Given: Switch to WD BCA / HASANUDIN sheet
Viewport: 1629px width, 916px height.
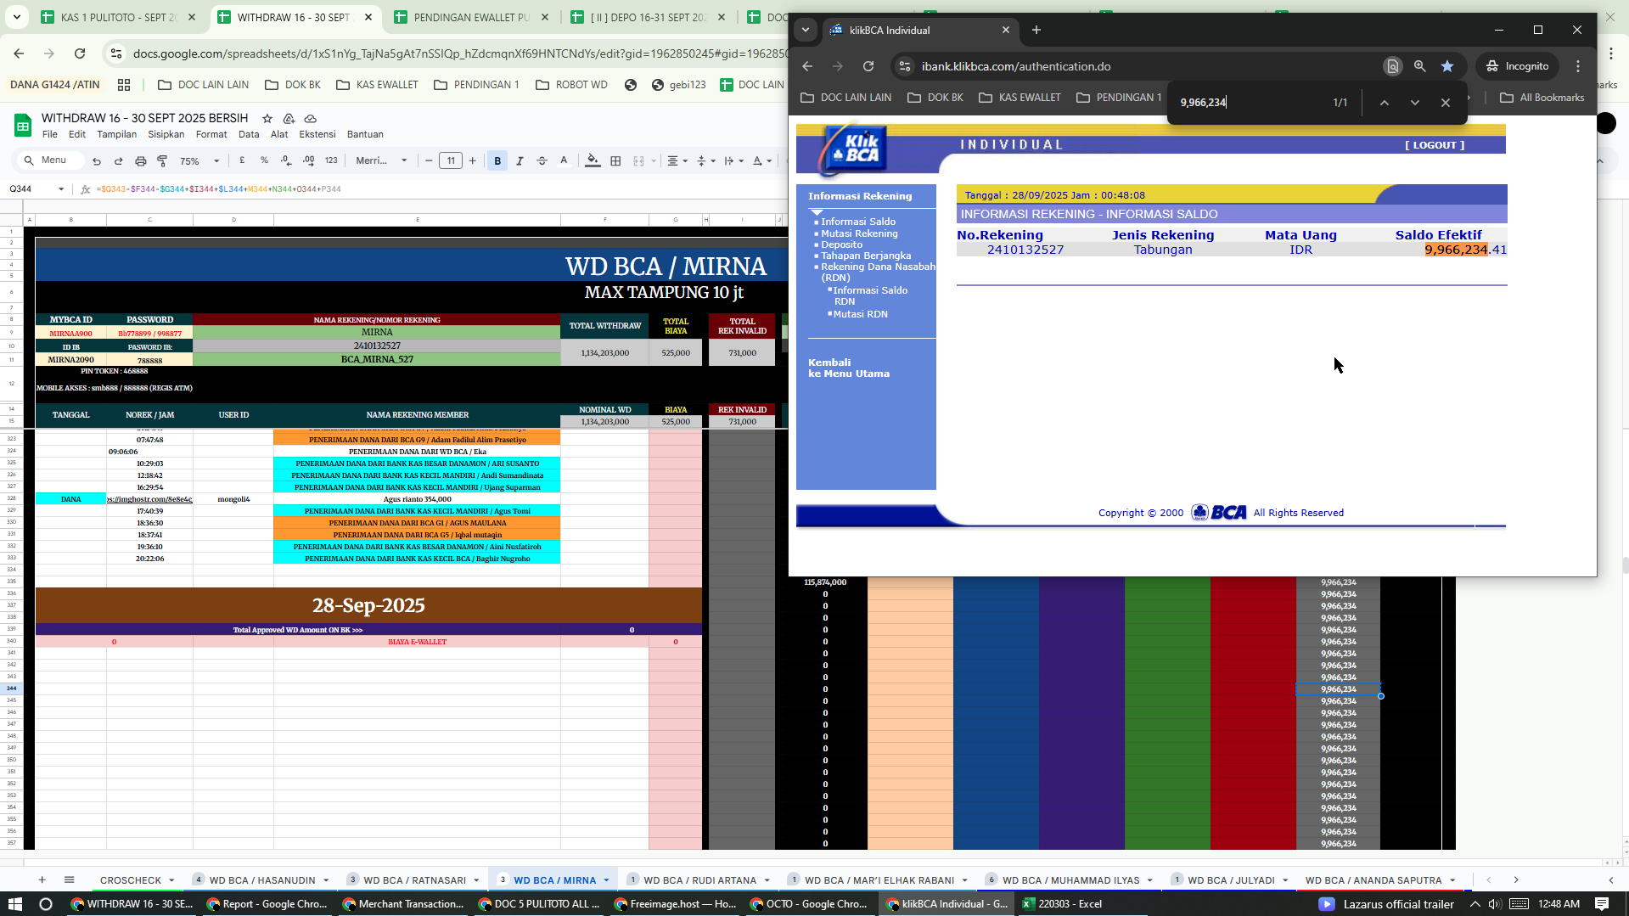Looking at the screenshot, I should click(261, 880).
